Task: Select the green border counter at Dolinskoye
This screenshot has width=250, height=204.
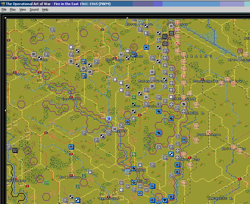Action: (x=84, y=176)
